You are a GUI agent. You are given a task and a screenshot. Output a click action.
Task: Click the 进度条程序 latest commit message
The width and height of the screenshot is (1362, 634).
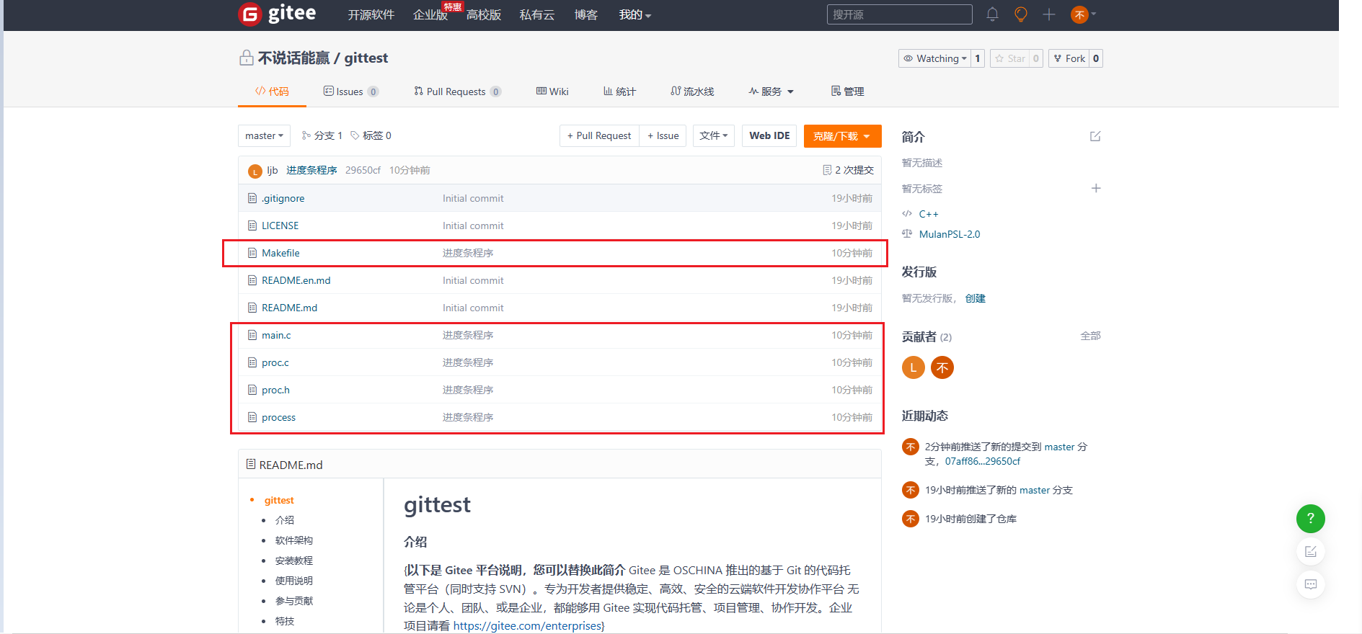tap(311, 170)
